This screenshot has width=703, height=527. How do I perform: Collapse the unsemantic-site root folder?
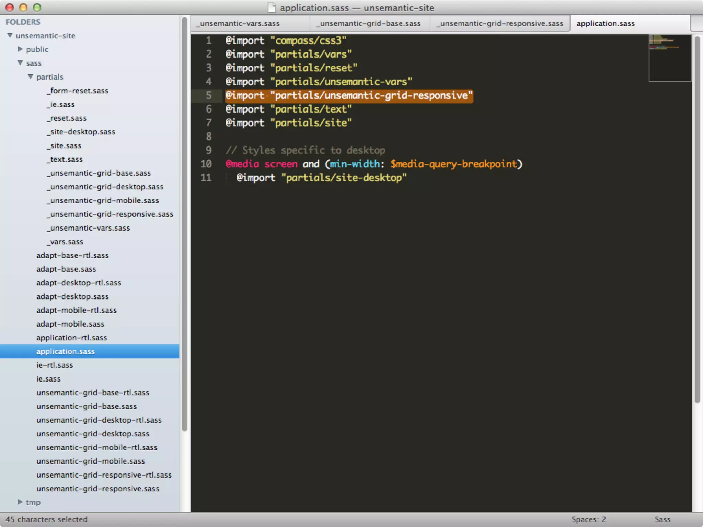coord(10,35)
